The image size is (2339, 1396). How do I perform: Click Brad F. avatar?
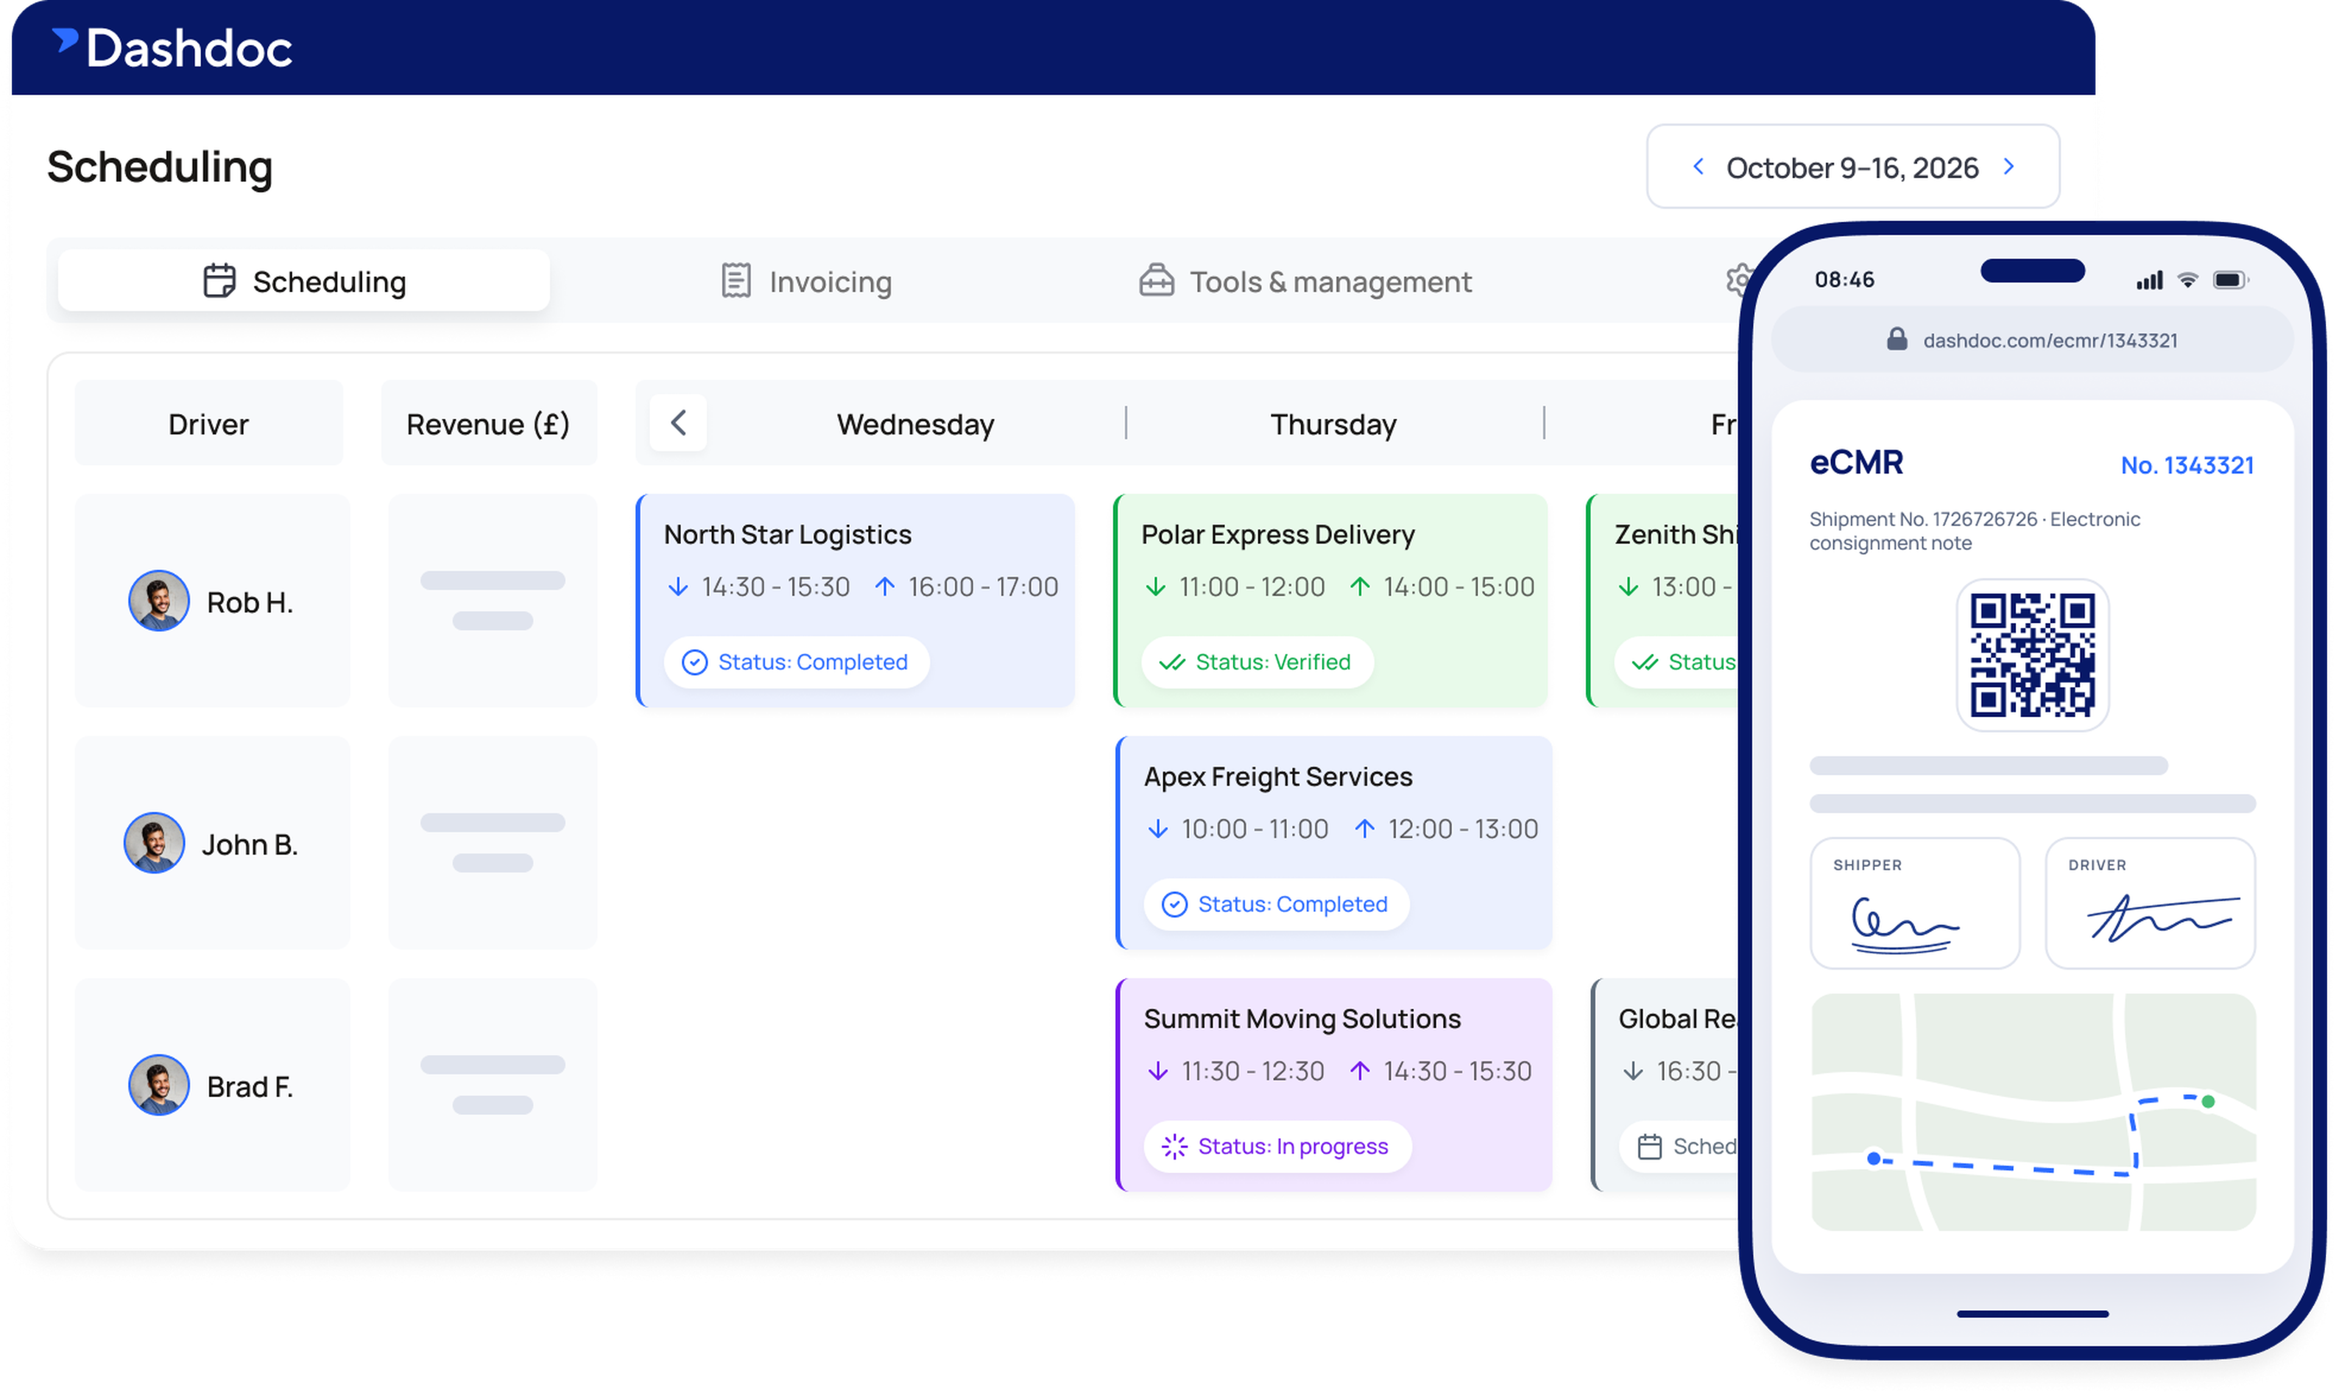click(x=159, y=1087)
